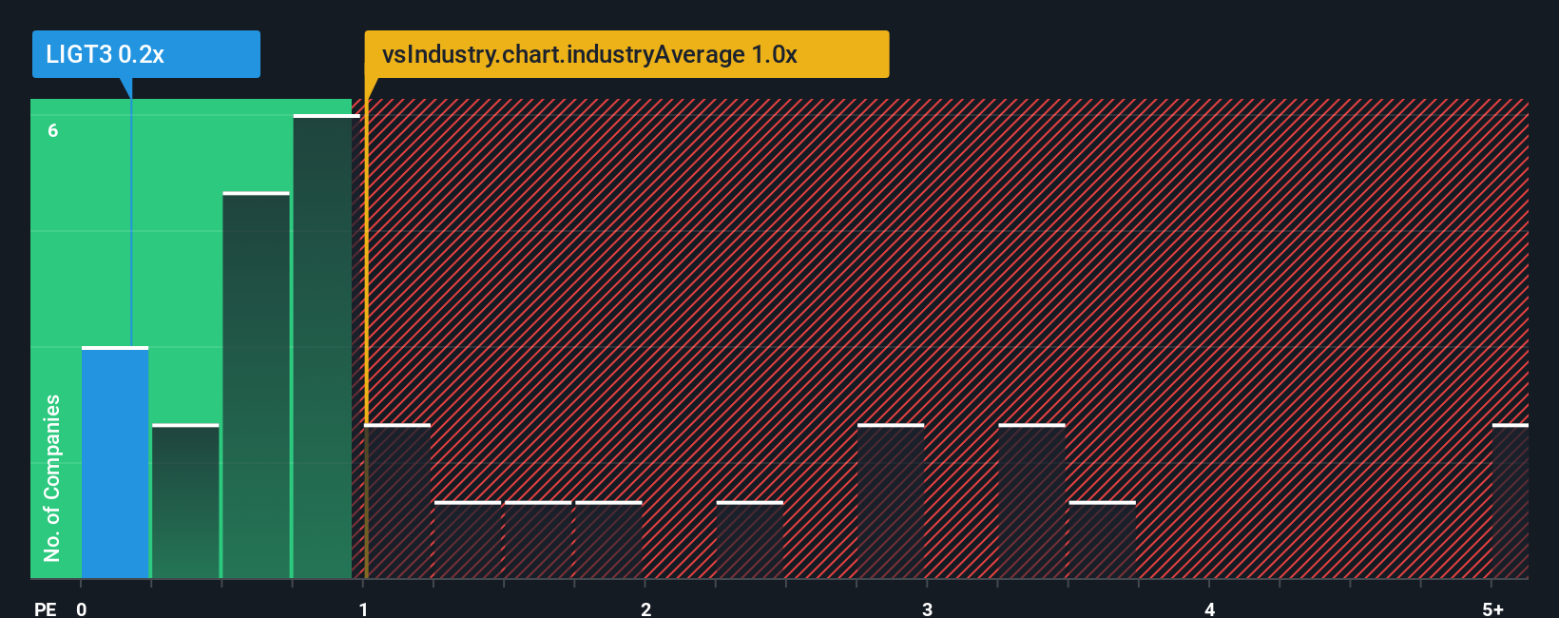
Task: Click the '5+' x-axis value
Action: click(x=1493, y=609)
